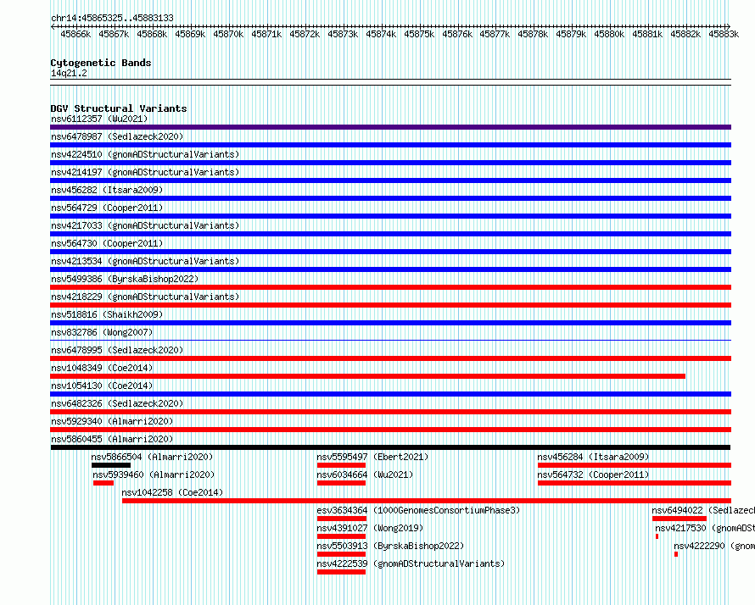This screenshot has width=755, height=605.
Task: Click the red nsv6494022 bar
Action: [679, 519]
